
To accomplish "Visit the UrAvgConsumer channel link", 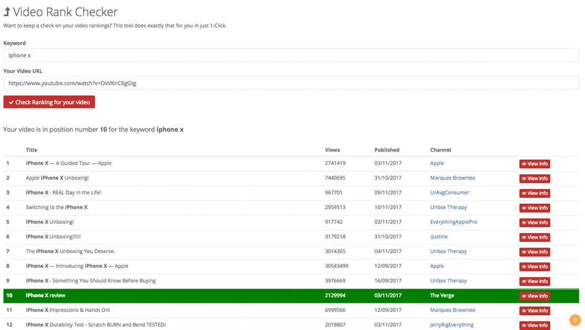I will pyautogui.click(x=449, y=193).
